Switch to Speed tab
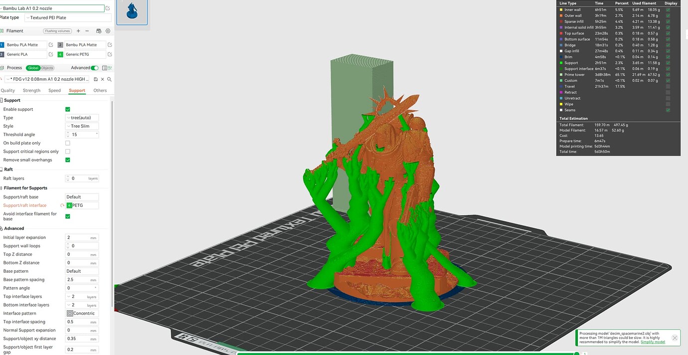The image size is (688, 355). (54, 91)
